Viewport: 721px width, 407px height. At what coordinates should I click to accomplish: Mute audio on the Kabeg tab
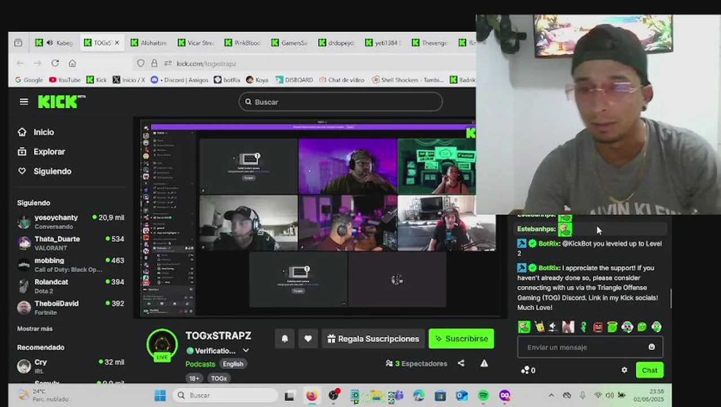click(x=50, y=43)
